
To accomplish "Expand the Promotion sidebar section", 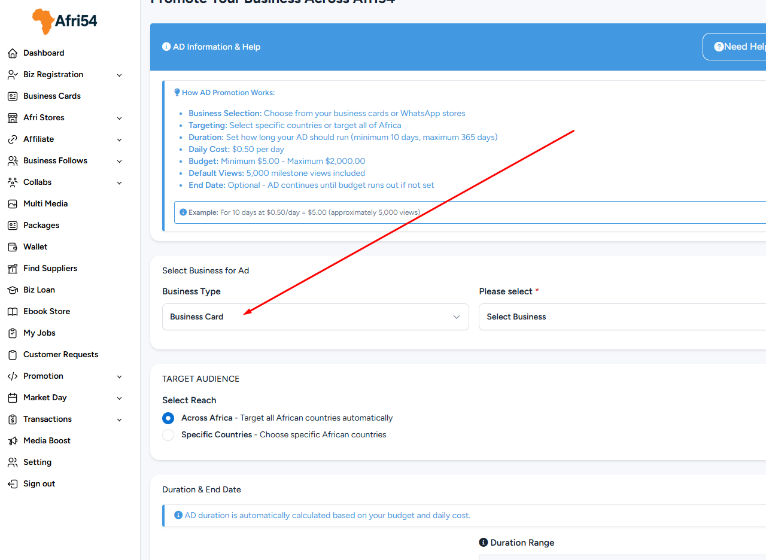I will coord(119,377).
